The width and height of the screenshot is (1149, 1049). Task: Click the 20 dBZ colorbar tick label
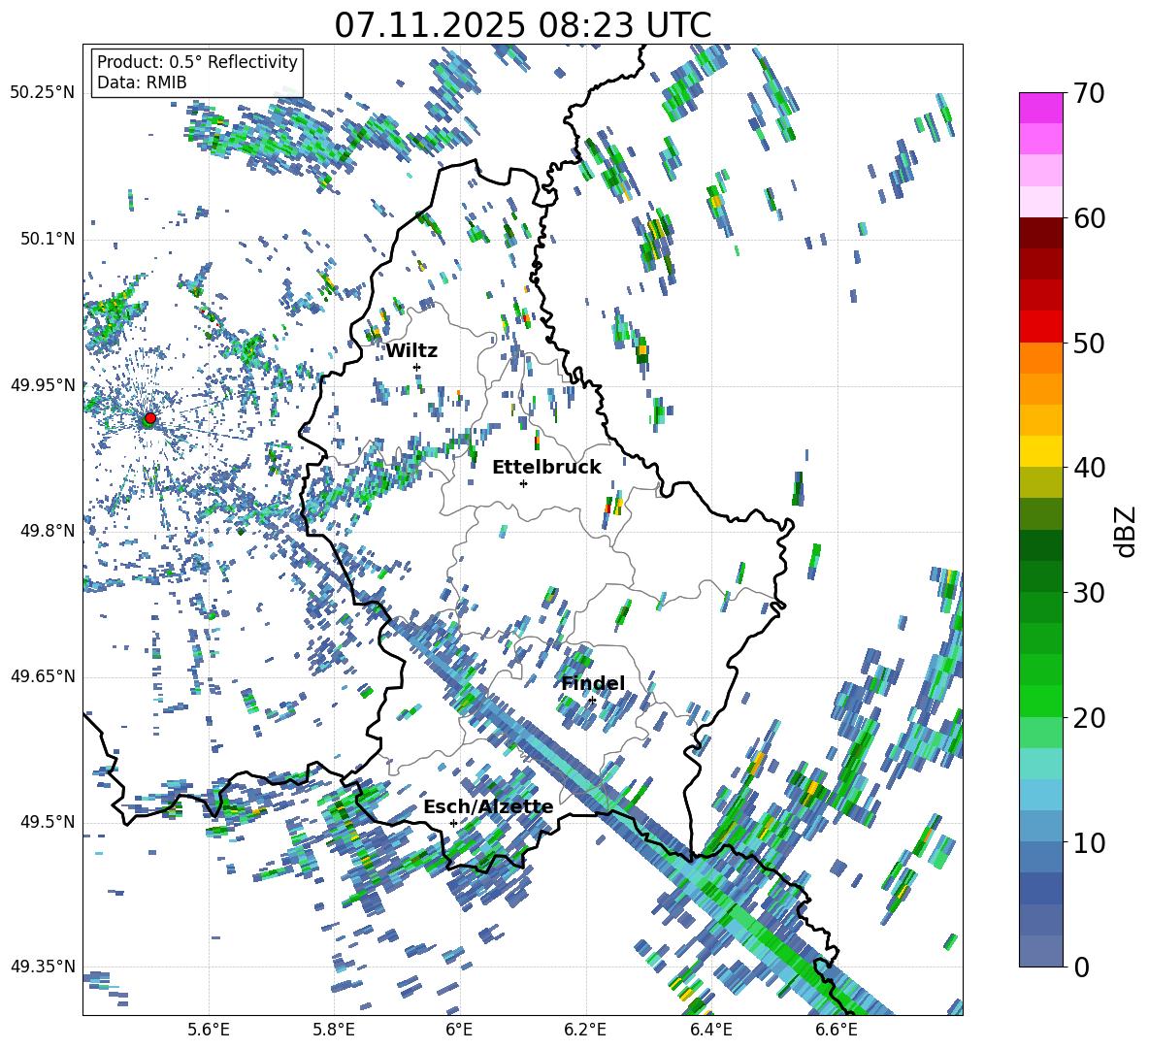click(x=1089, y=718)
